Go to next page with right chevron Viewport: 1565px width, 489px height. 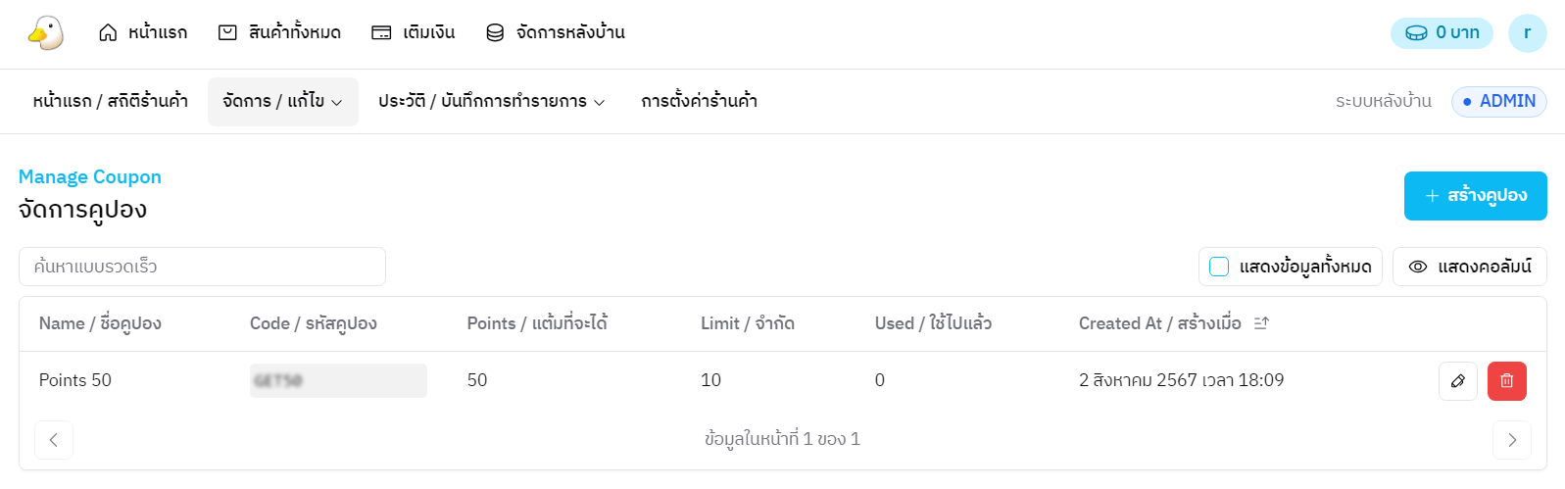pos(1511,440)
